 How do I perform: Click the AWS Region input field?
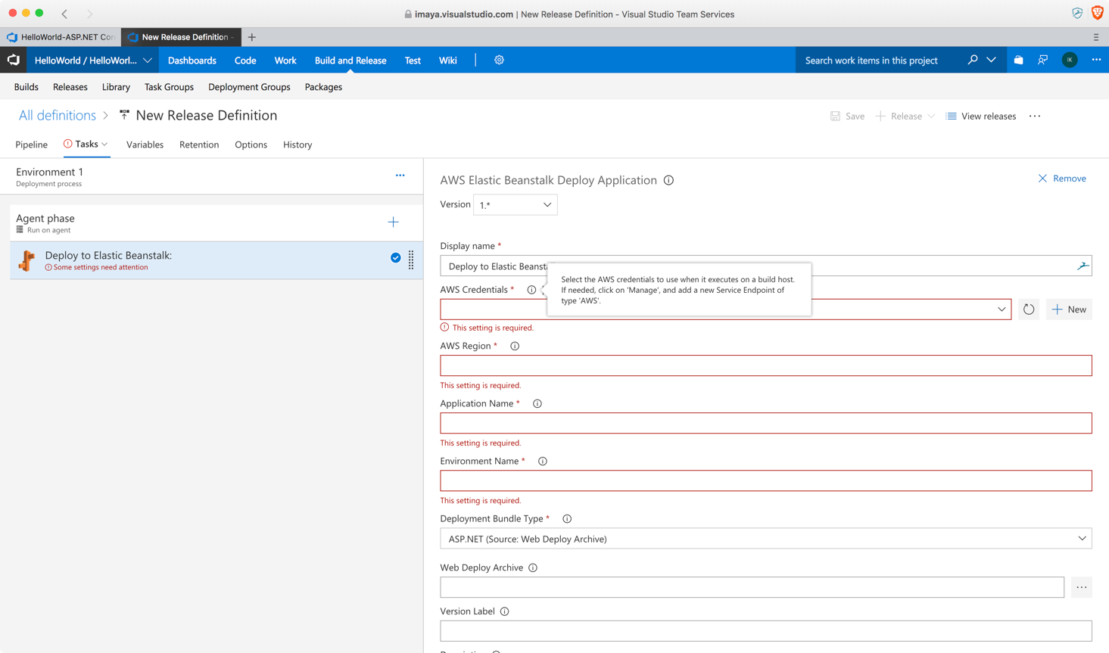[765, 365]
